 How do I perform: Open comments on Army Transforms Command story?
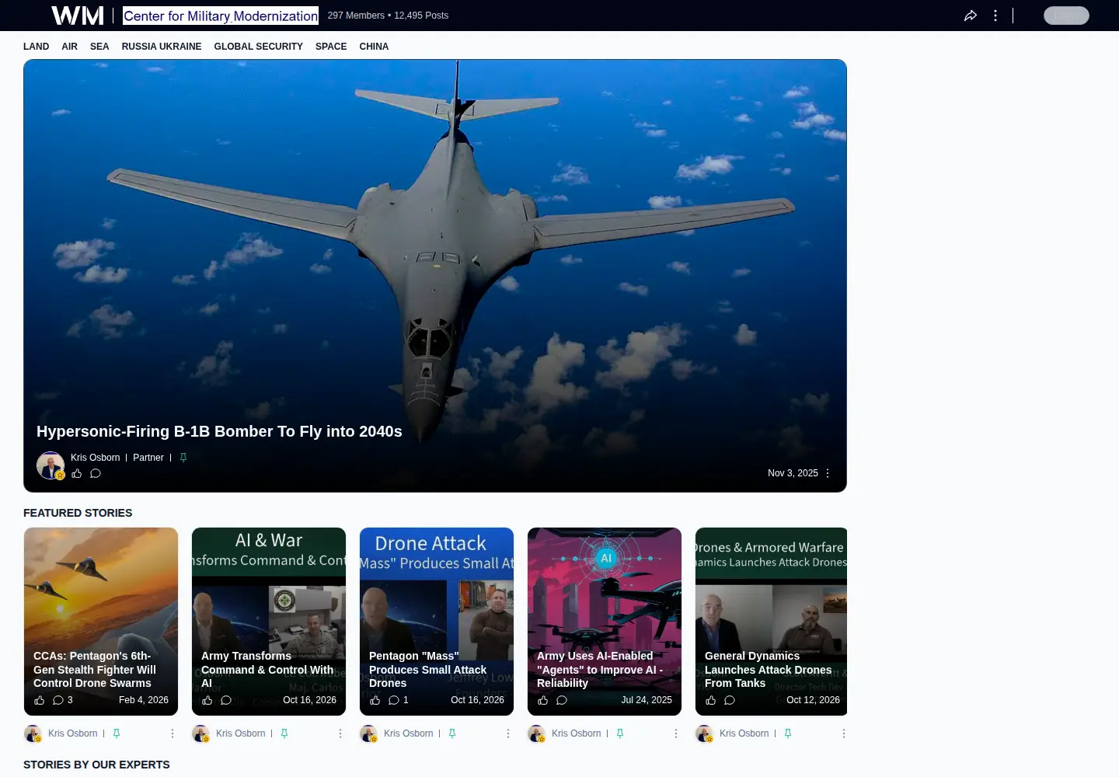coord(226,700)
